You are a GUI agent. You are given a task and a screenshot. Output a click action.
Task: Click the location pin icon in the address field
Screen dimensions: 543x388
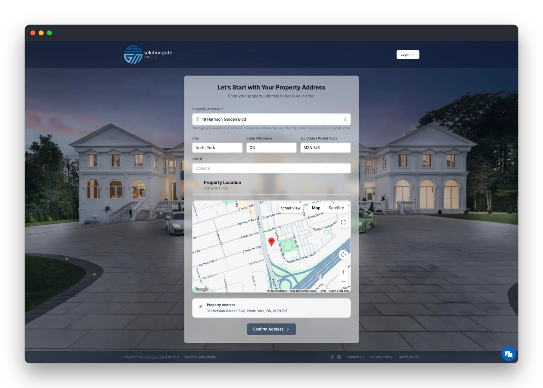pos(198,119)
